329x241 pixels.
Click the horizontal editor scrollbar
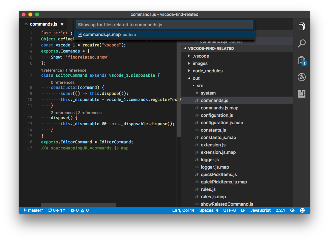tap(78, 205)
